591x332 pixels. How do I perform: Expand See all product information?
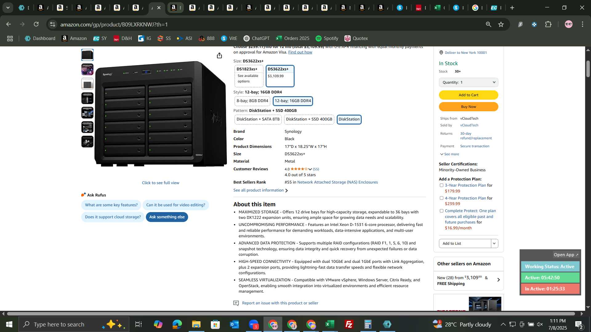[x=260, y=190]
